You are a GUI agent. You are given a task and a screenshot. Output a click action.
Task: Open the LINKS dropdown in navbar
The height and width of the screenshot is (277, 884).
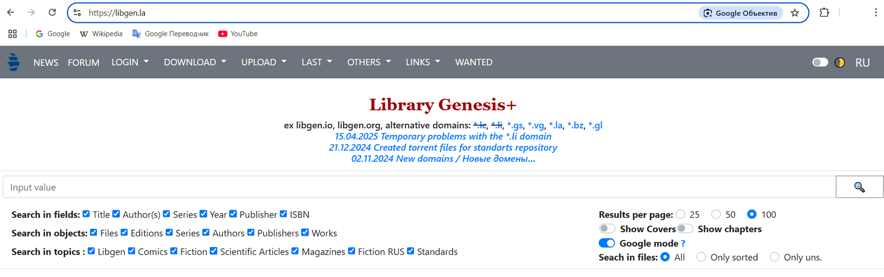tap(423, 62)
